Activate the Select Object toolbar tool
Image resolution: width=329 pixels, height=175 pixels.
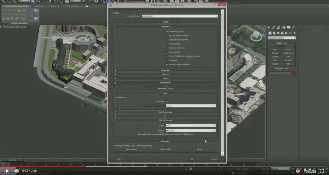click(33, 1)
